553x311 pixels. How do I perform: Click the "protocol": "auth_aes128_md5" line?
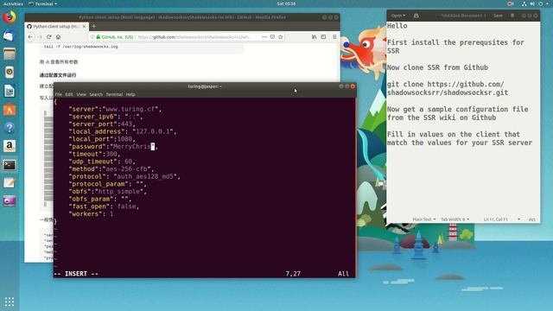click(124, 176)
